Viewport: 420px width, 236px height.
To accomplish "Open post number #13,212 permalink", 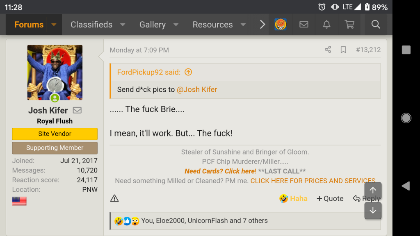I will pyautogui.click(x=368, y=50).
